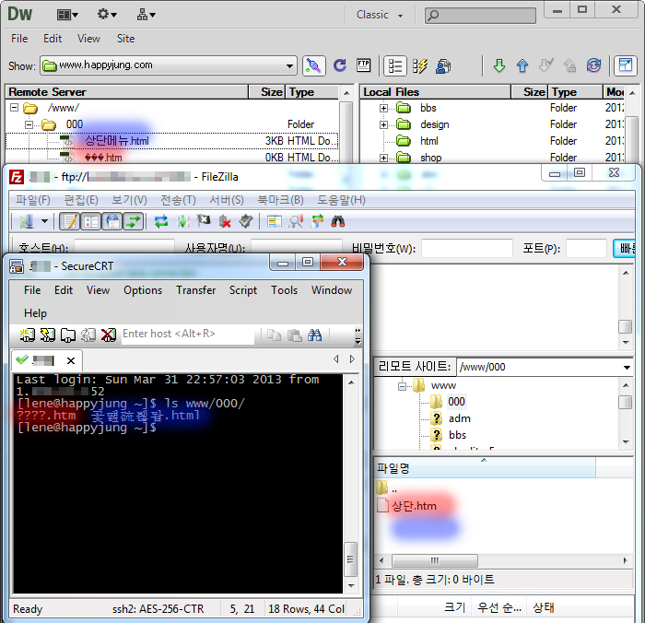Click the binoculars icon in FileZilla toolbar
The image size is (645, 623).
coord(338,221)
